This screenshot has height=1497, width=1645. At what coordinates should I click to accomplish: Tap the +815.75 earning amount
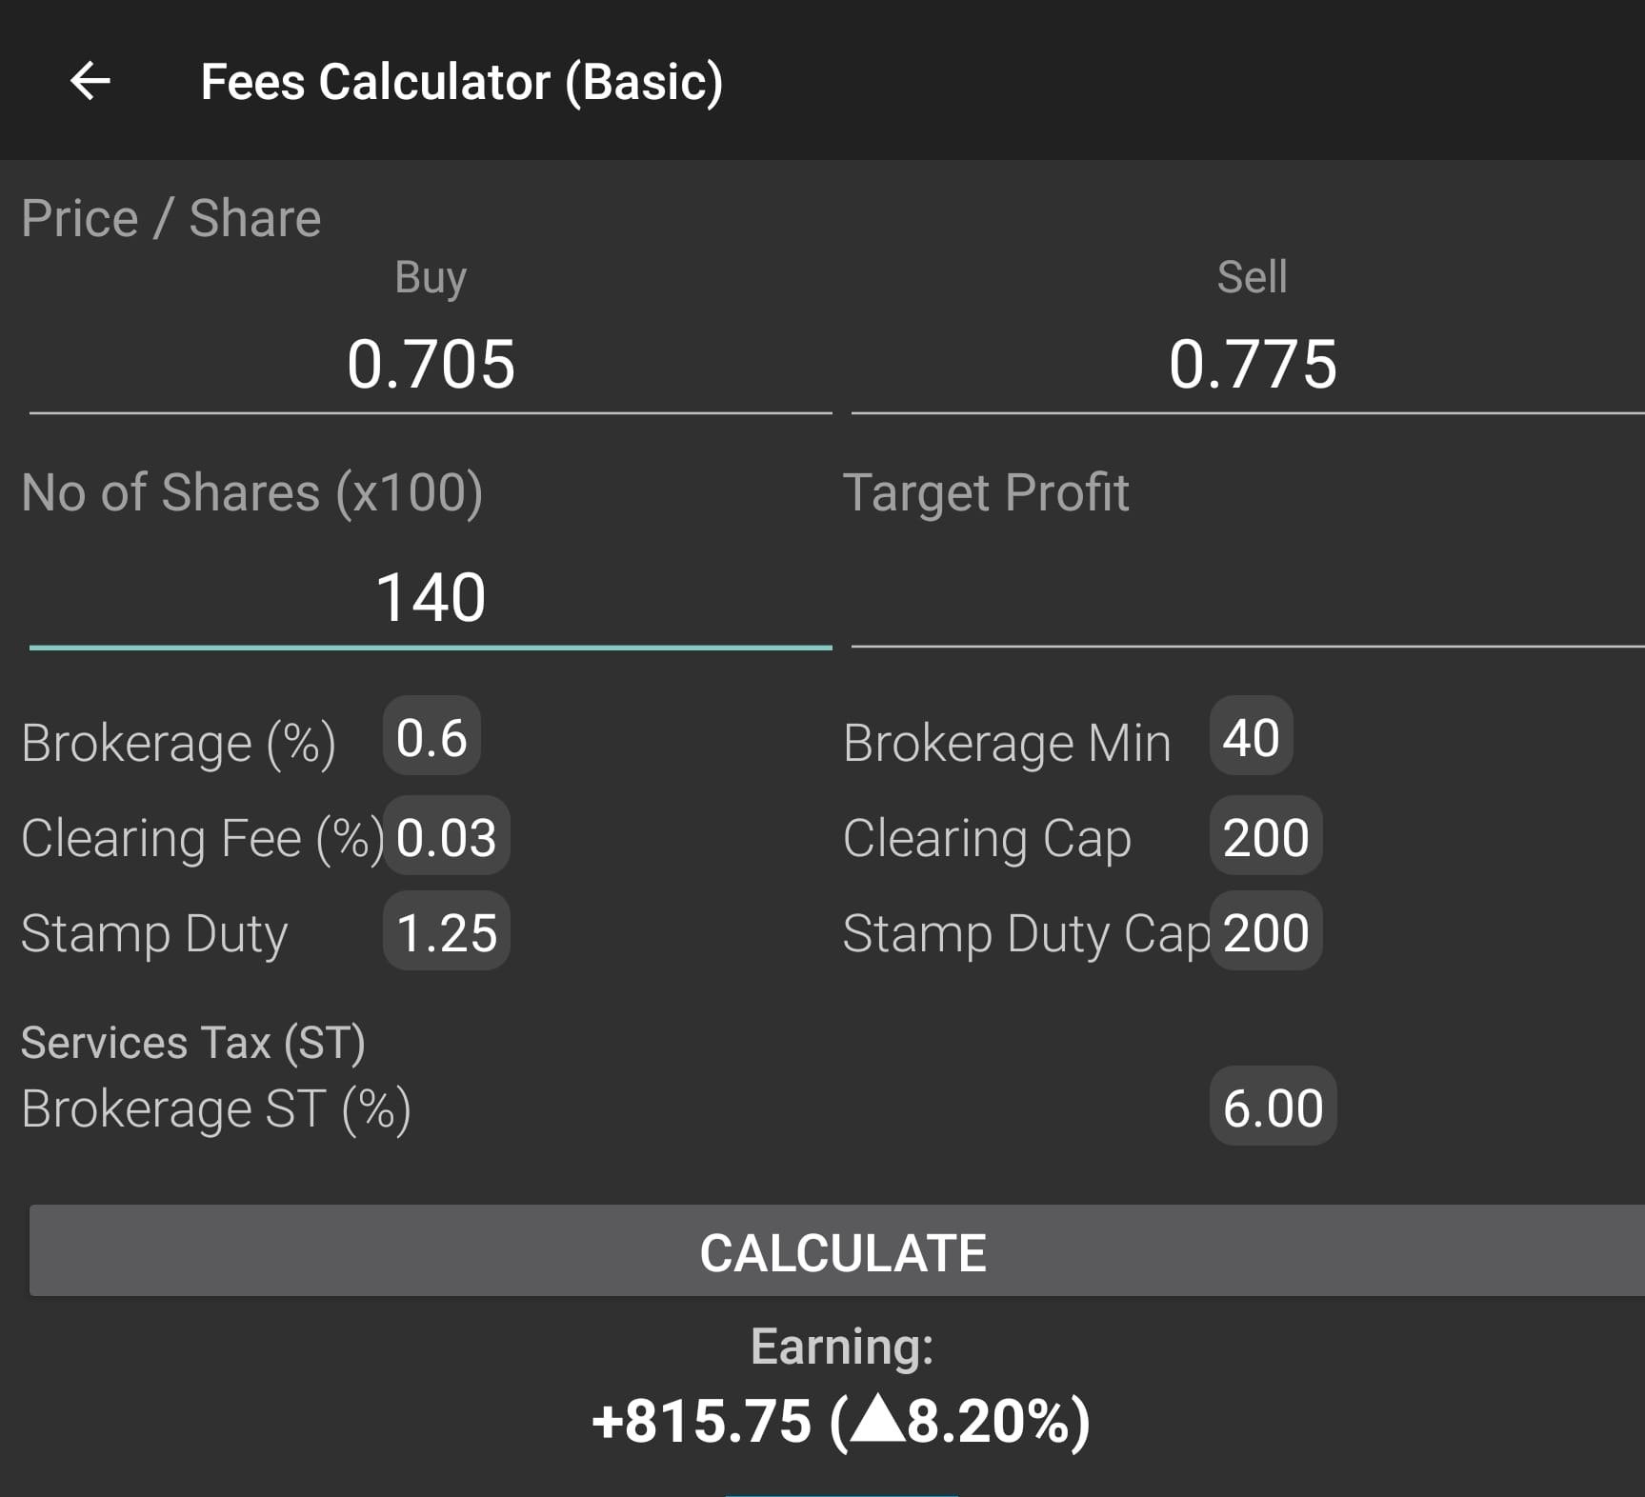click(x=701, y=1421)
